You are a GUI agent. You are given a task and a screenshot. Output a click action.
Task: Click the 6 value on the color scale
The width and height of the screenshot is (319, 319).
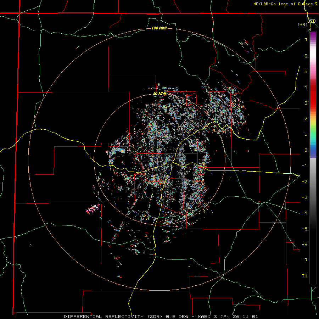point(306,56)
